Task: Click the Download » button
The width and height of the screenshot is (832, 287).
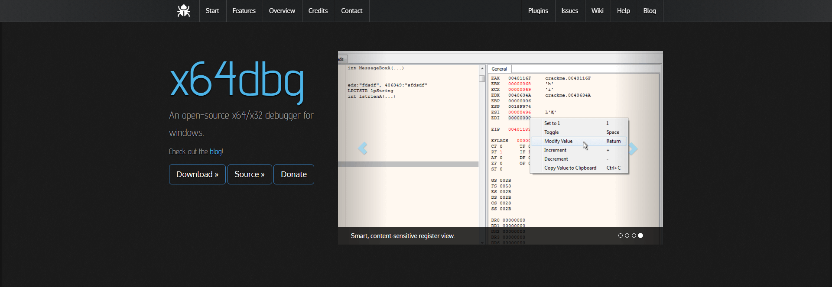Action: point(197,174)
